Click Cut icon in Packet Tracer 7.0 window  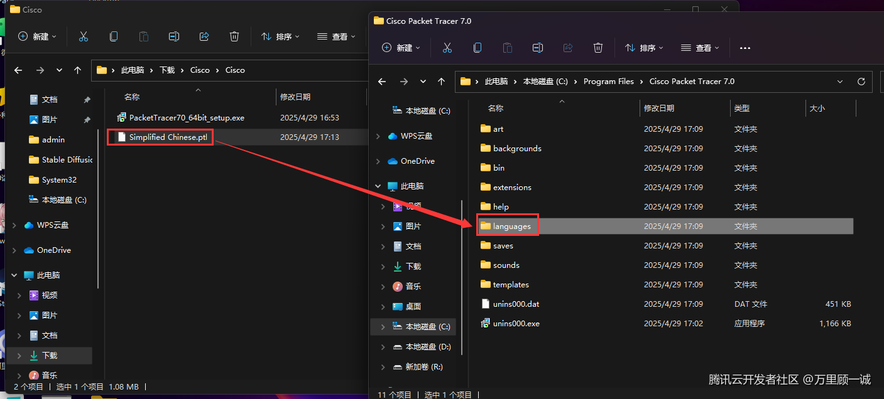pos(447,48)
